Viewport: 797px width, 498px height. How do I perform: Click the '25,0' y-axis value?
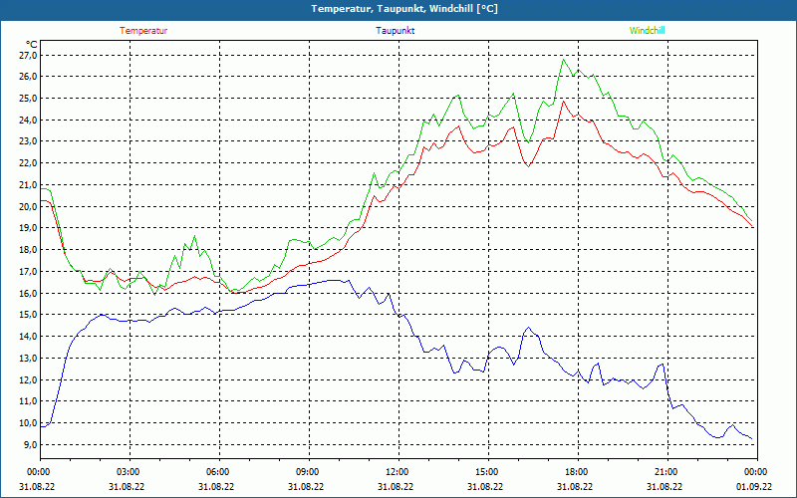(x=28, y=98)
